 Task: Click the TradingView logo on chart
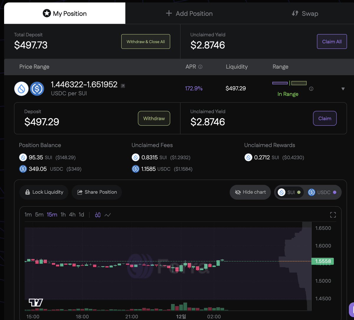click(x=36, y=302)
